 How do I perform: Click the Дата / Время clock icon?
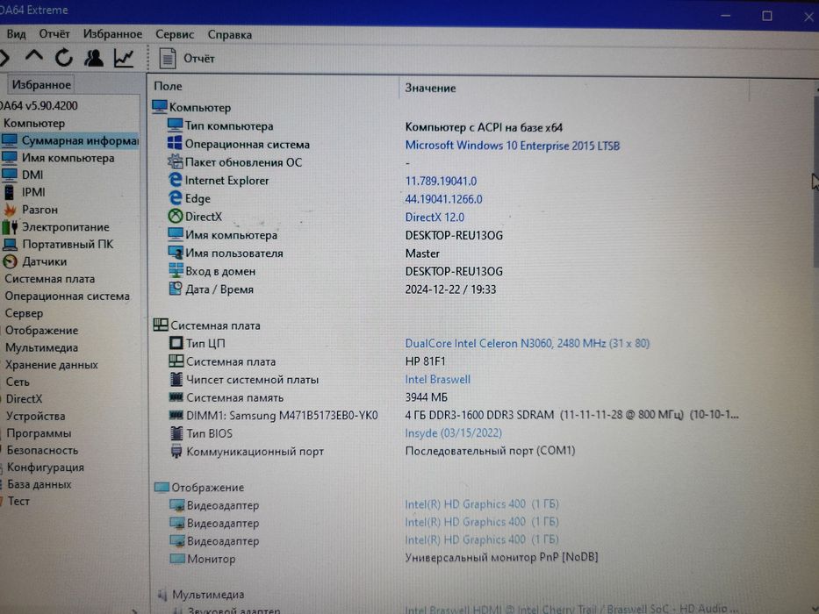click(176, 289)
